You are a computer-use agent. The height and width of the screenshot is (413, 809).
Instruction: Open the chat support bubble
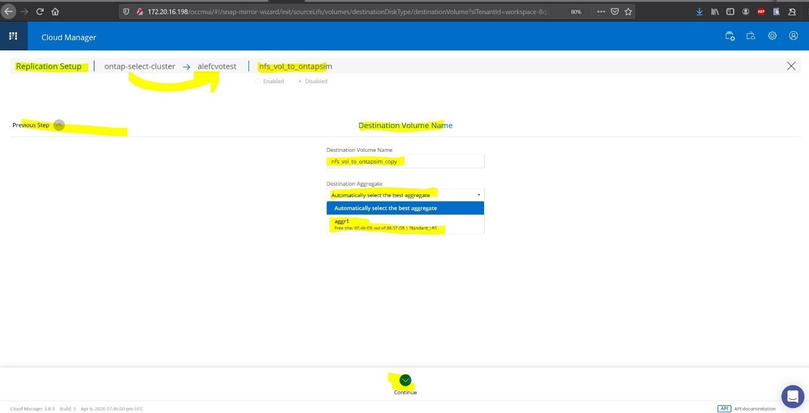click(793, 396)
